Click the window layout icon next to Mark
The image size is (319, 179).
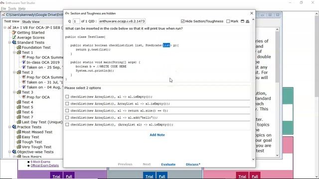(x=242, y=21)
